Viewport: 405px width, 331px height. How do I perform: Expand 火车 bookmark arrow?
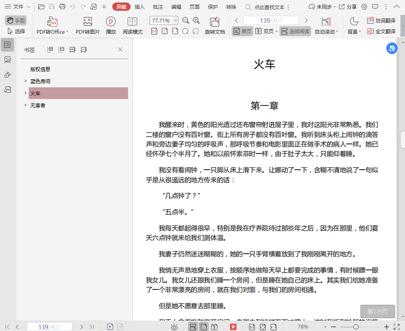click(x=25, y=93)
